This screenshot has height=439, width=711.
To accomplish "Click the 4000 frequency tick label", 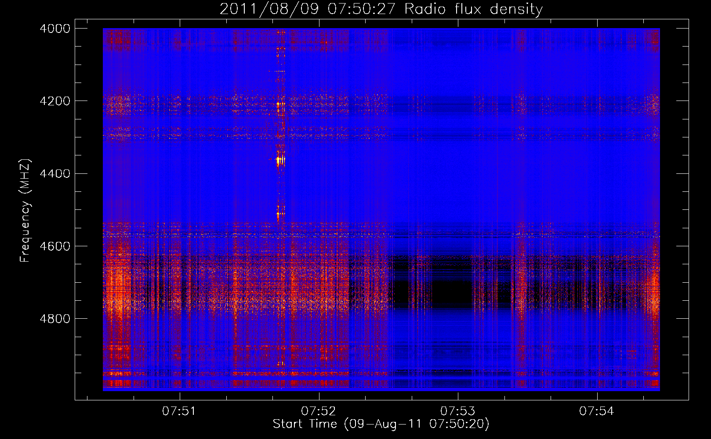I will pyautogui.click(x=55, y=29).
